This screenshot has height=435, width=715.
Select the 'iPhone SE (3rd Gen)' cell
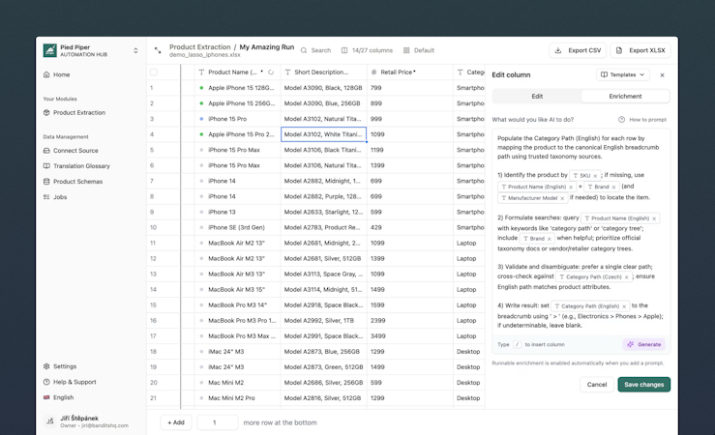(x=237, y=227)
